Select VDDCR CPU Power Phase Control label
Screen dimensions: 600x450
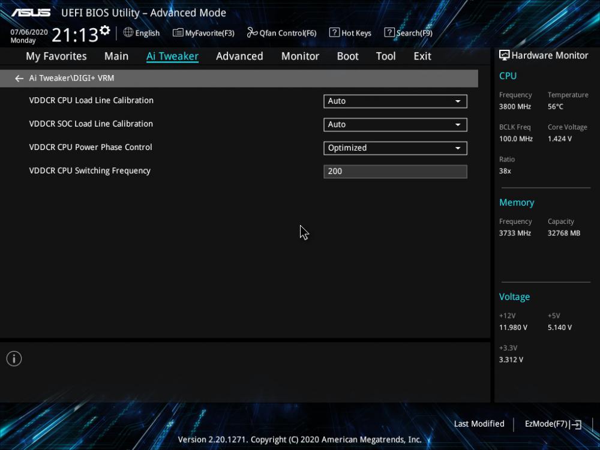point(91,147)
